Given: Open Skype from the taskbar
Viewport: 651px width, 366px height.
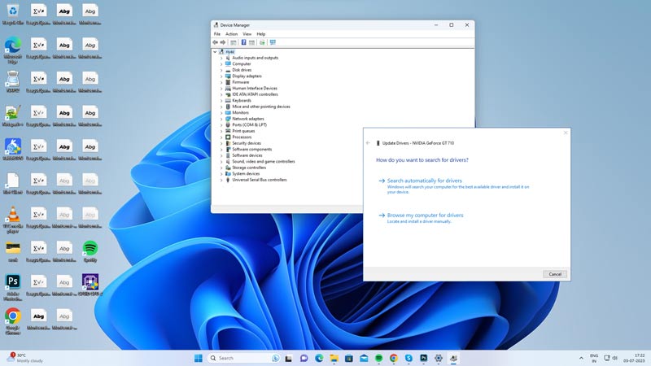Looking at the screenshot, I should pyautogui.click(x=409, y=358).
